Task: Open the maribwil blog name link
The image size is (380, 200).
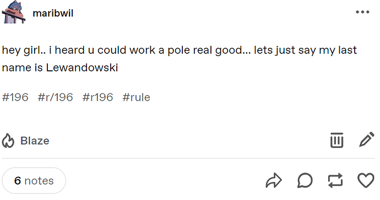Action: point(53,13)
